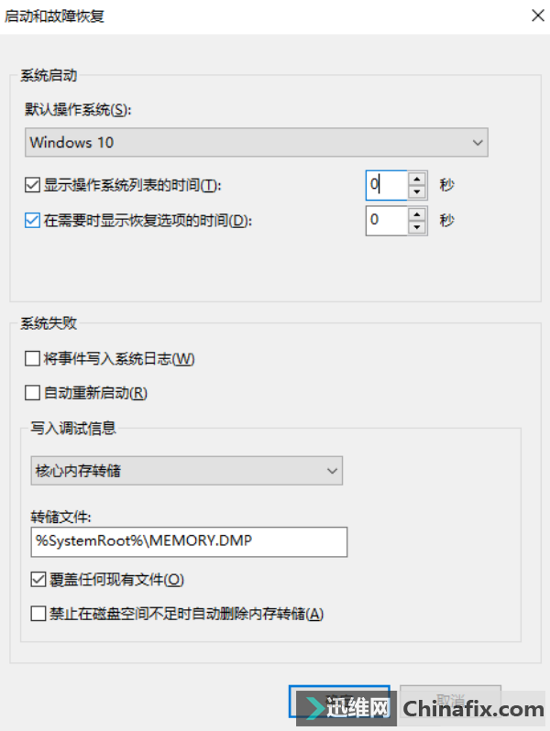Uncheck 覆盖任何现有文件 checkbox
This screenshot has height=731, width=550.
coord(38,580)
